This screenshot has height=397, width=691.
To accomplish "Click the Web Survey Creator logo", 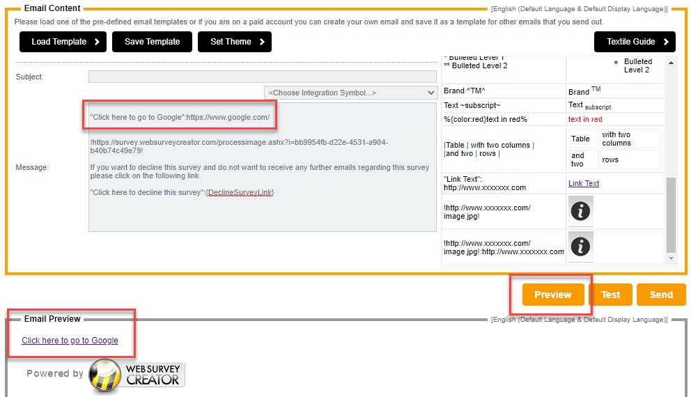I will pyautogui.click(x=137, y=373).
